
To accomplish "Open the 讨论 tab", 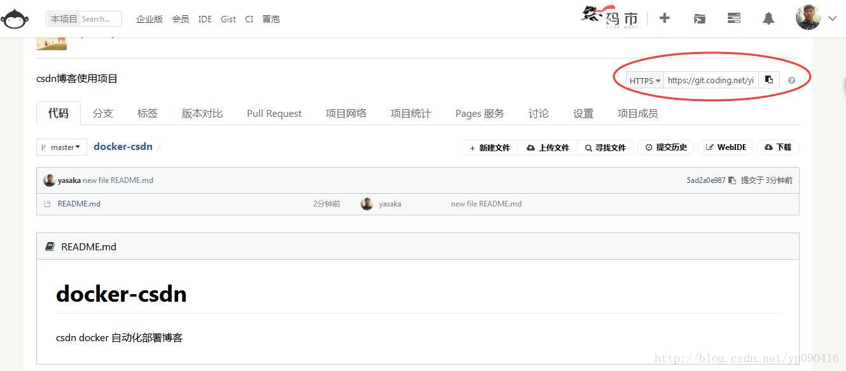I will click(x=539, y=113).
